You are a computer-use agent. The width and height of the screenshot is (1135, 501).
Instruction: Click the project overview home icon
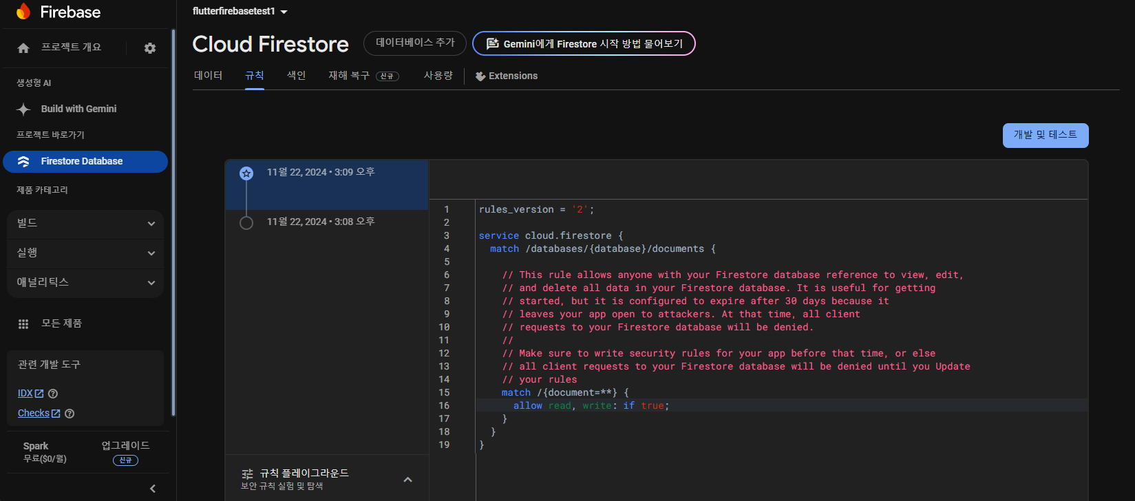click(23, 48)
